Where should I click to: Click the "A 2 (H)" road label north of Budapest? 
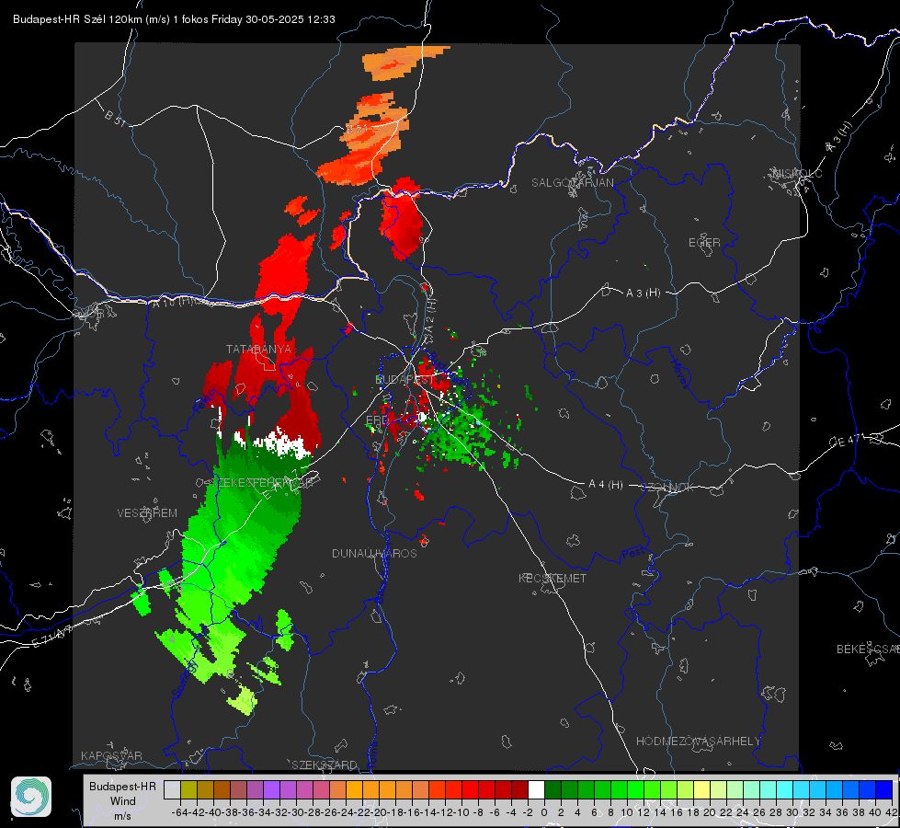[430, 316]
